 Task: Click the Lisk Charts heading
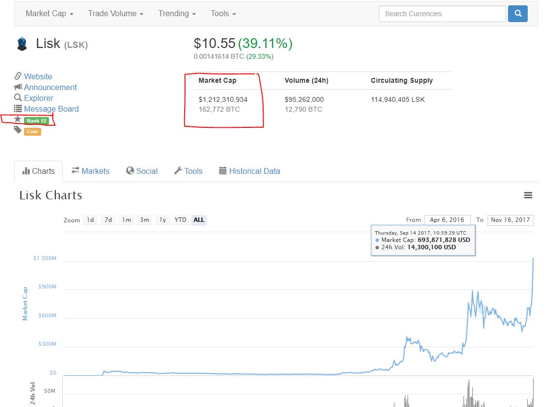[51, 195]
